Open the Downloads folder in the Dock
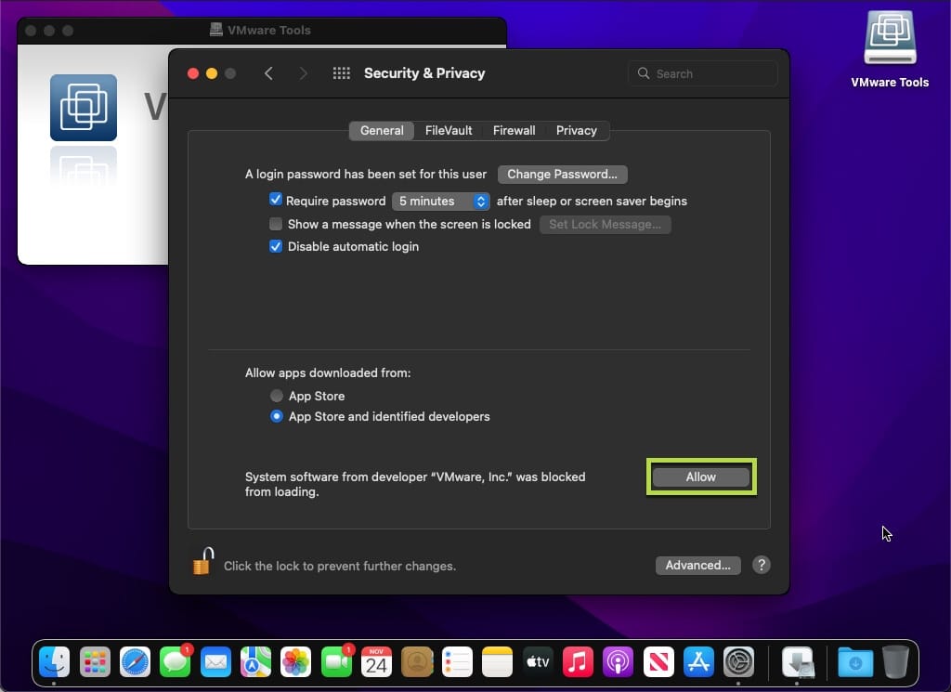The height and width of the screenshot is (692, 951). click(x=855, y=661)
